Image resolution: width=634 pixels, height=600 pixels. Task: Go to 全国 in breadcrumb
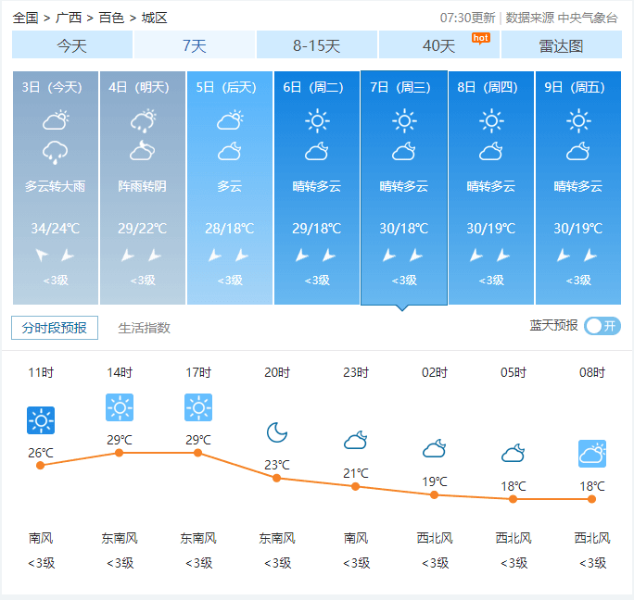[x=25, y=18]
